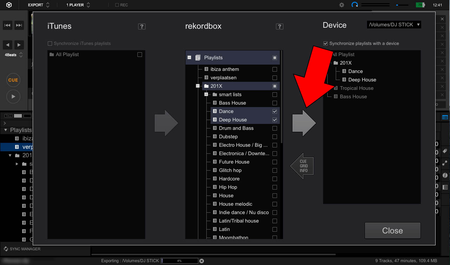
Task: Collapse the Playlists root in rekordbox tree
Action: [189, 57]
